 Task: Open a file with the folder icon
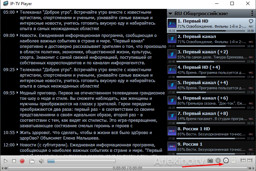pyautogui.click(x=32, y=161)
